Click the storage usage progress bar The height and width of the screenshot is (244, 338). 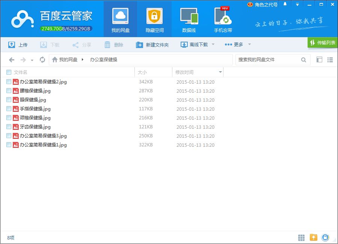pyautogui.click(x=66, y=29)
